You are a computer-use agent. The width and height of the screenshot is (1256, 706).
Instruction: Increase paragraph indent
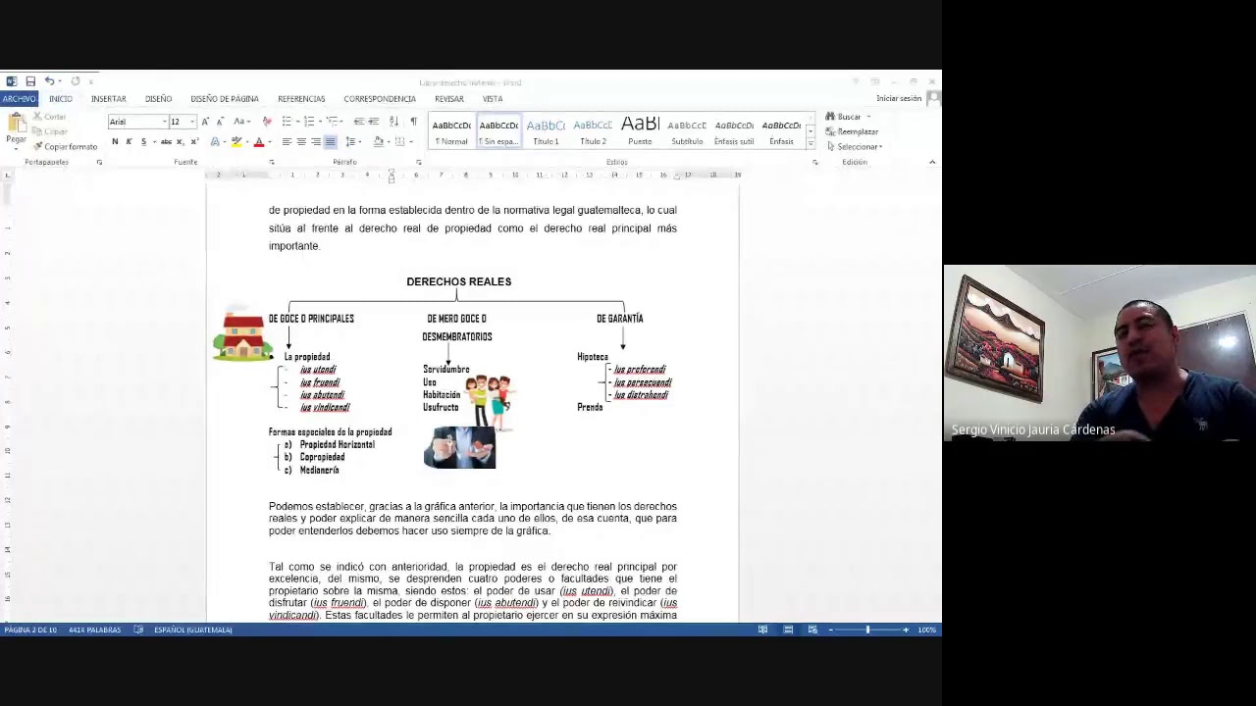374,122
